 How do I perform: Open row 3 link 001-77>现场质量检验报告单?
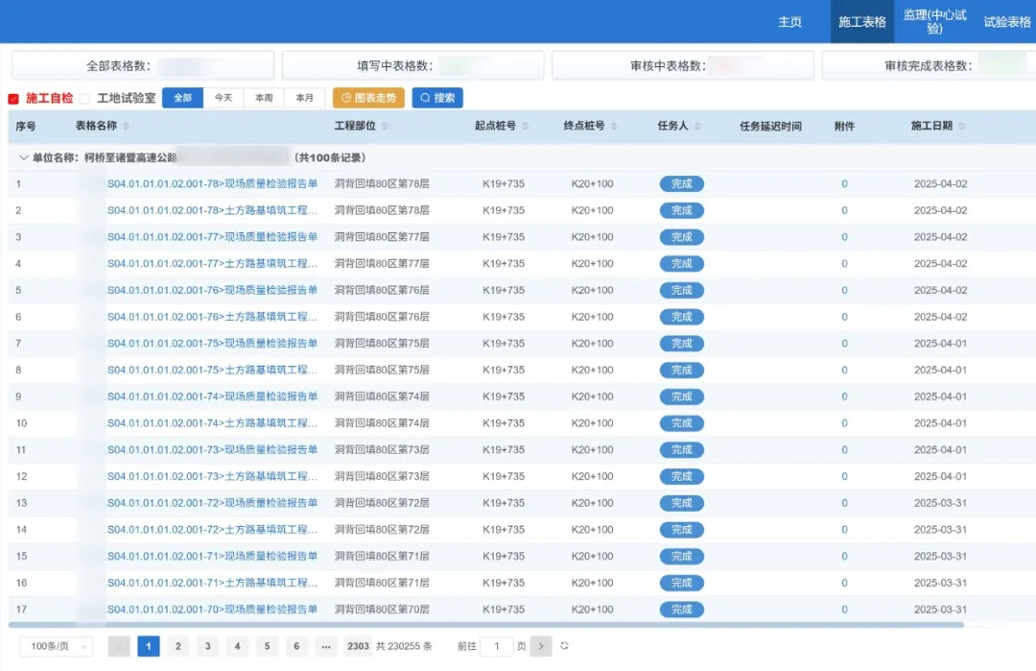(212, 237)
